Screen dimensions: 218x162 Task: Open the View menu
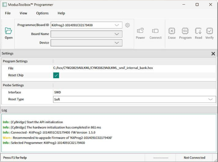point(23,13)
